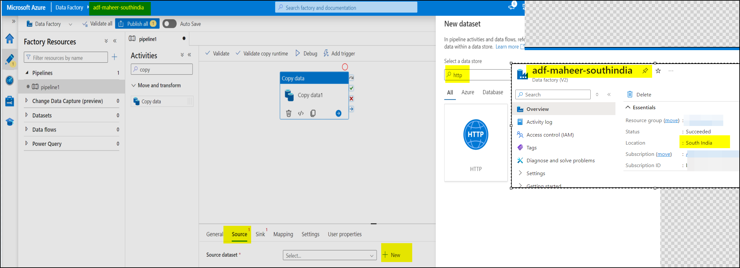Switch to the Source tab
Screen dimensions: 740x268
tap(239, 234)
